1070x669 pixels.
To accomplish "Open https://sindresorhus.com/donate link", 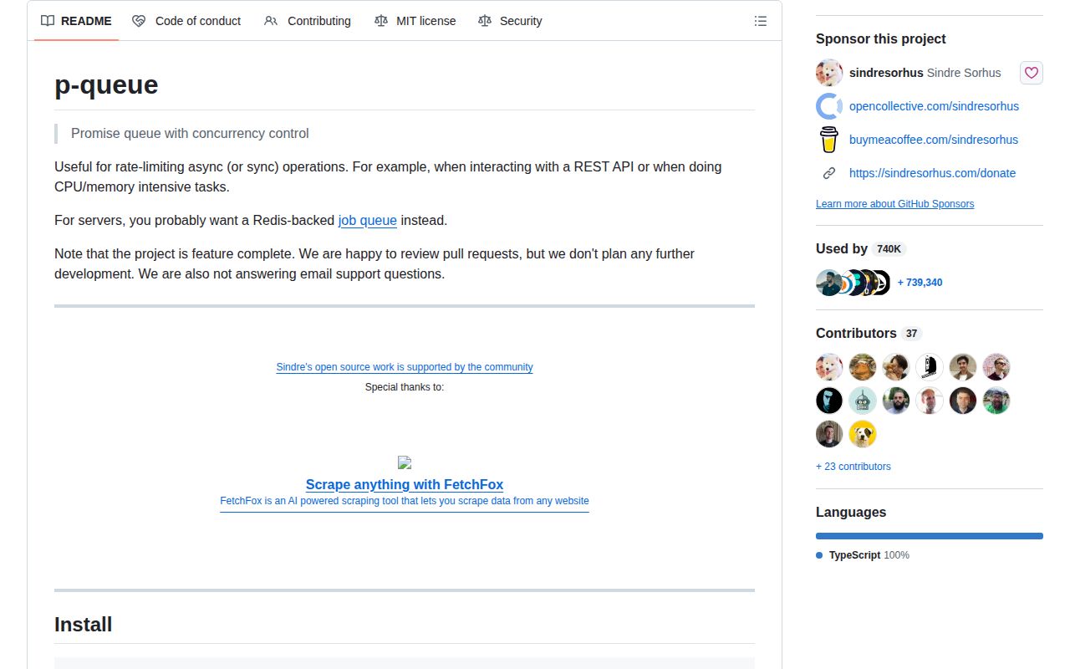I will coord(932,173).
